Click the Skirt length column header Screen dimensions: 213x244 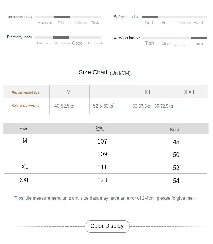(100, 129)
